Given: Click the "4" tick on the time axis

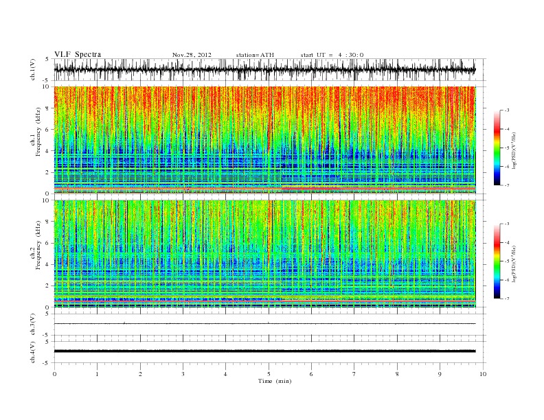Looking at the screenshot, I should (226, 374).
